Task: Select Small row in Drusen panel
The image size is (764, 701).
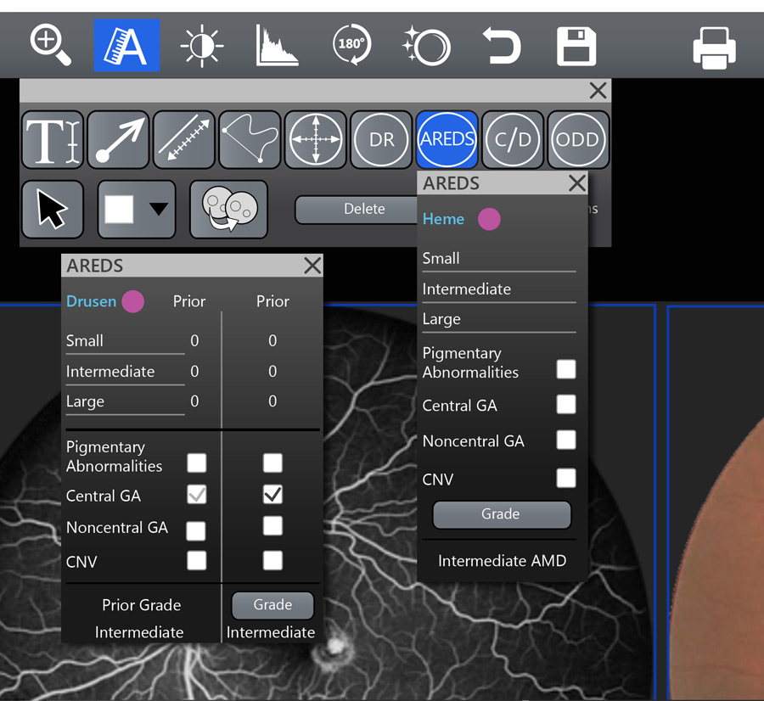Action: [126, 341]
